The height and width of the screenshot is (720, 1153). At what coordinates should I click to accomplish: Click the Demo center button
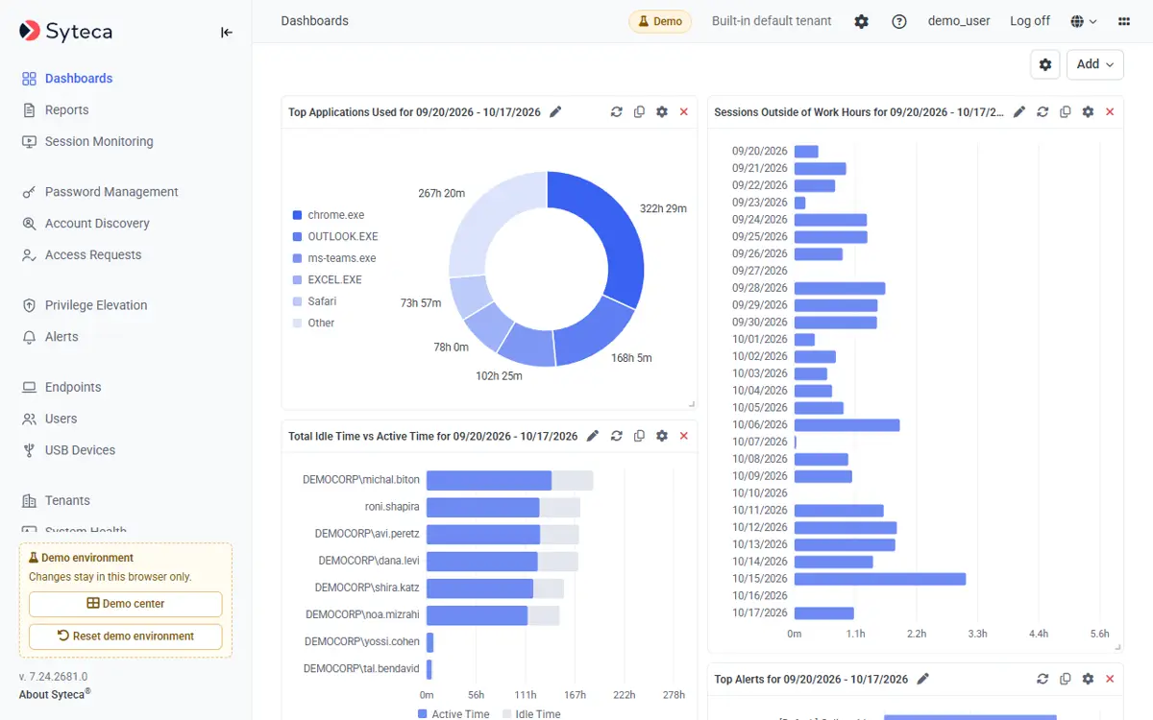pyautogui.click(x=126, y=604)
